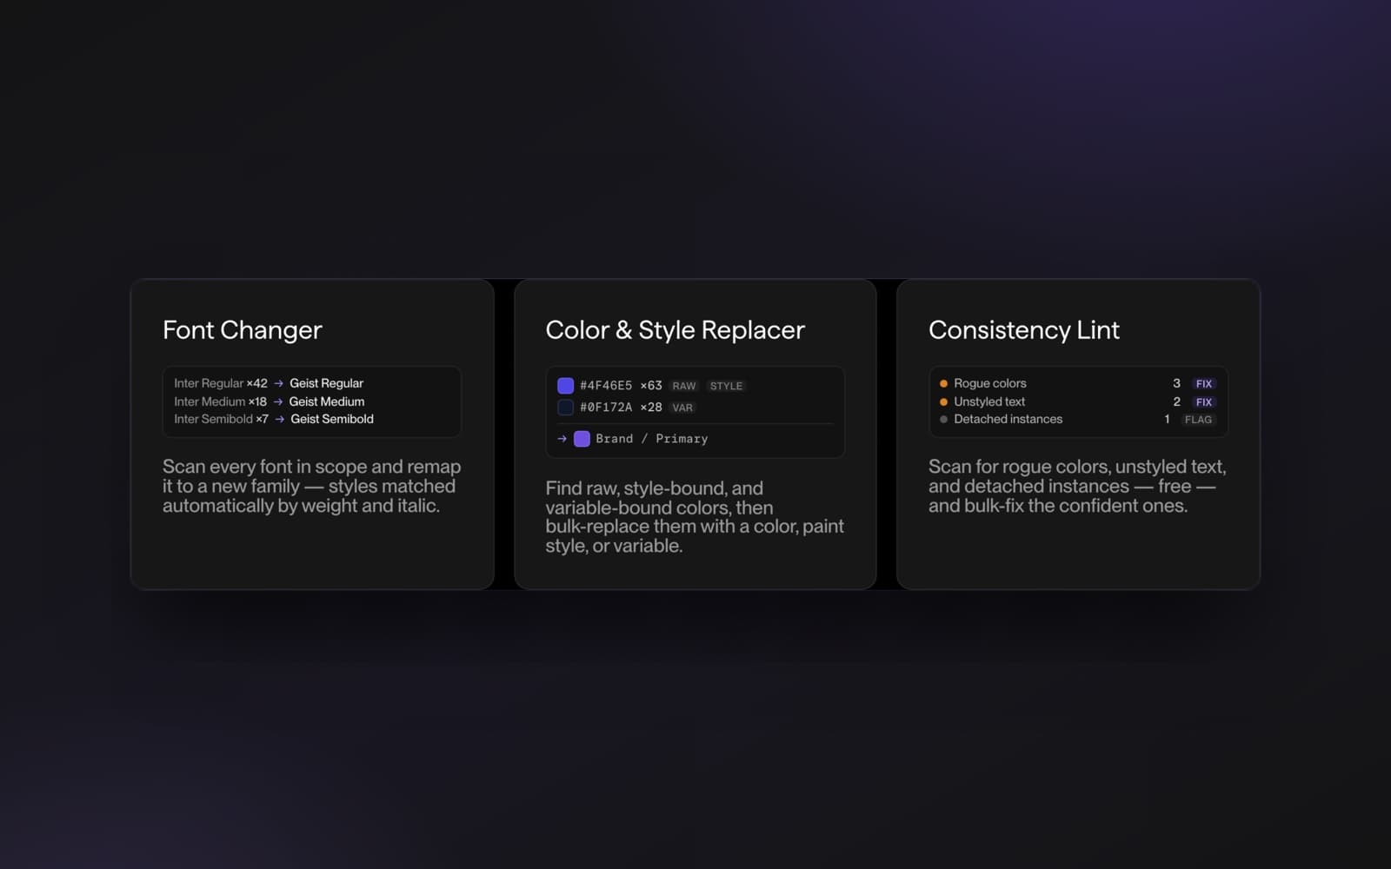Screen dimensions: 1391x869
Task: Click the Color & Style Replacer title
Action: point(676,330)
